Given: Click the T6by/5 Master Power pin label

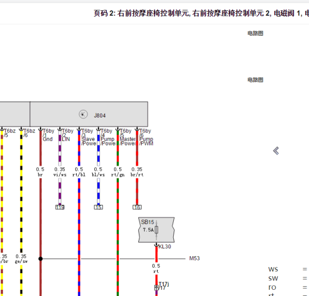Looking at the screenshot, I should [x=128, y=137].
